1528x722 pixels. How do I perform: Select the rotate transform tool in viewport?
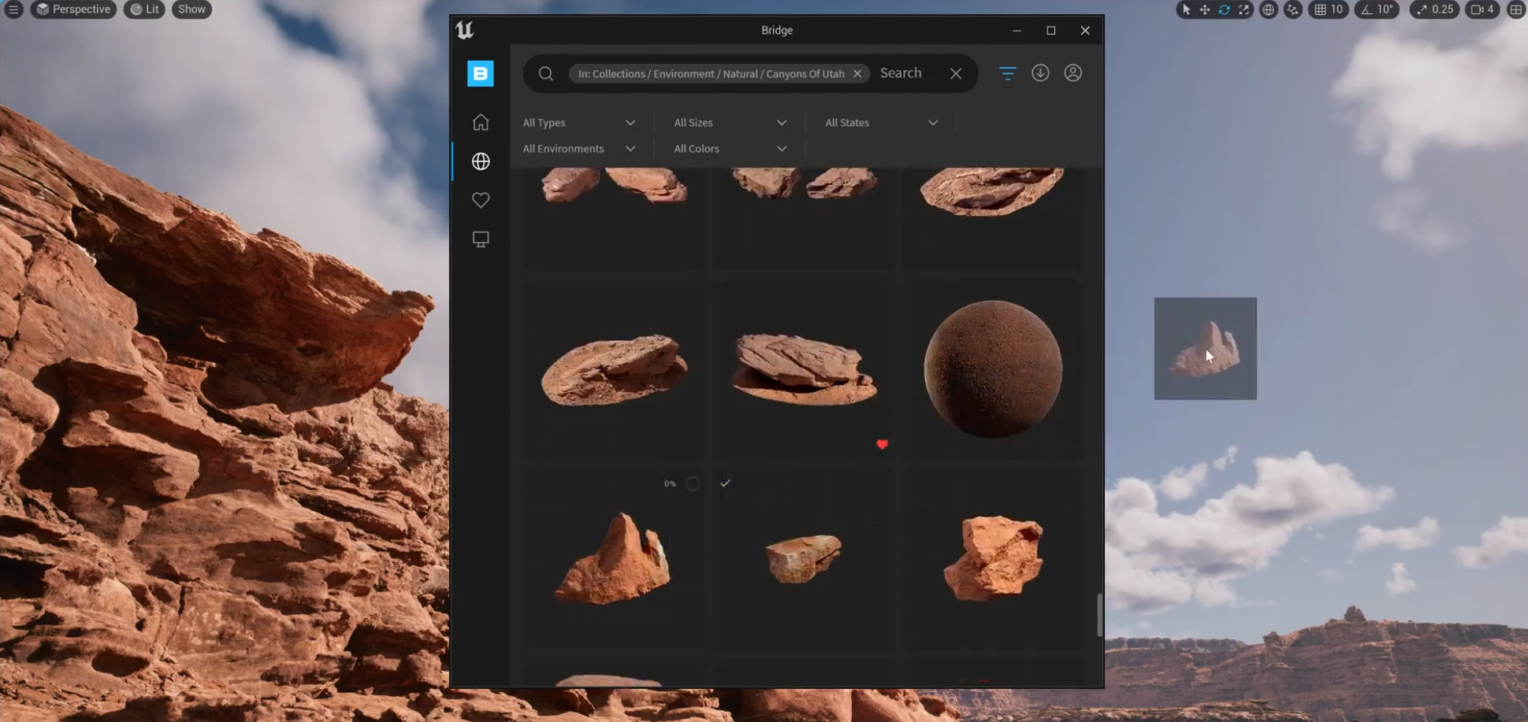(1224, 9)
